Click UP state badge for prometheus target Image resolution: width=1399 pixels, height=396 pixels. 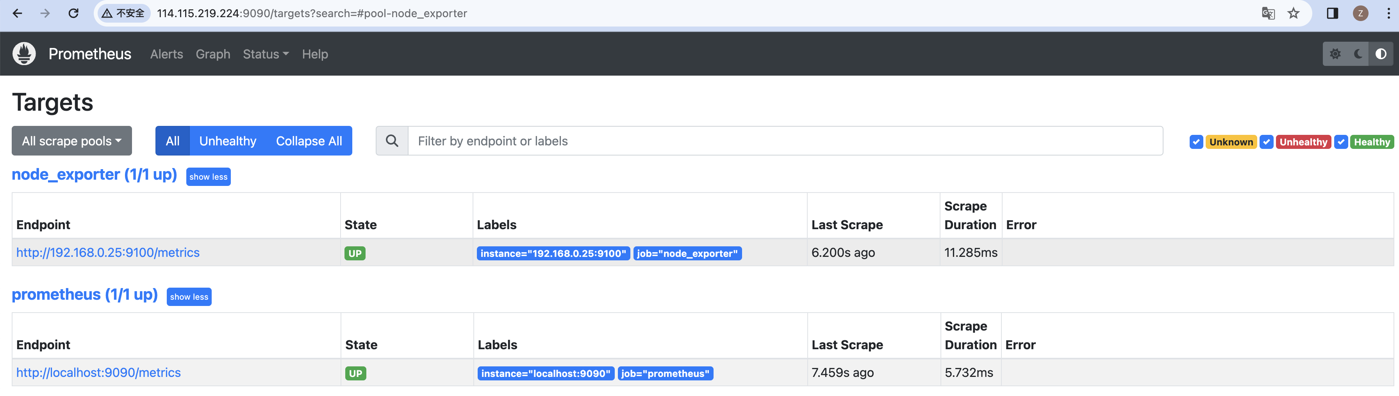click(x=356, y=374)
